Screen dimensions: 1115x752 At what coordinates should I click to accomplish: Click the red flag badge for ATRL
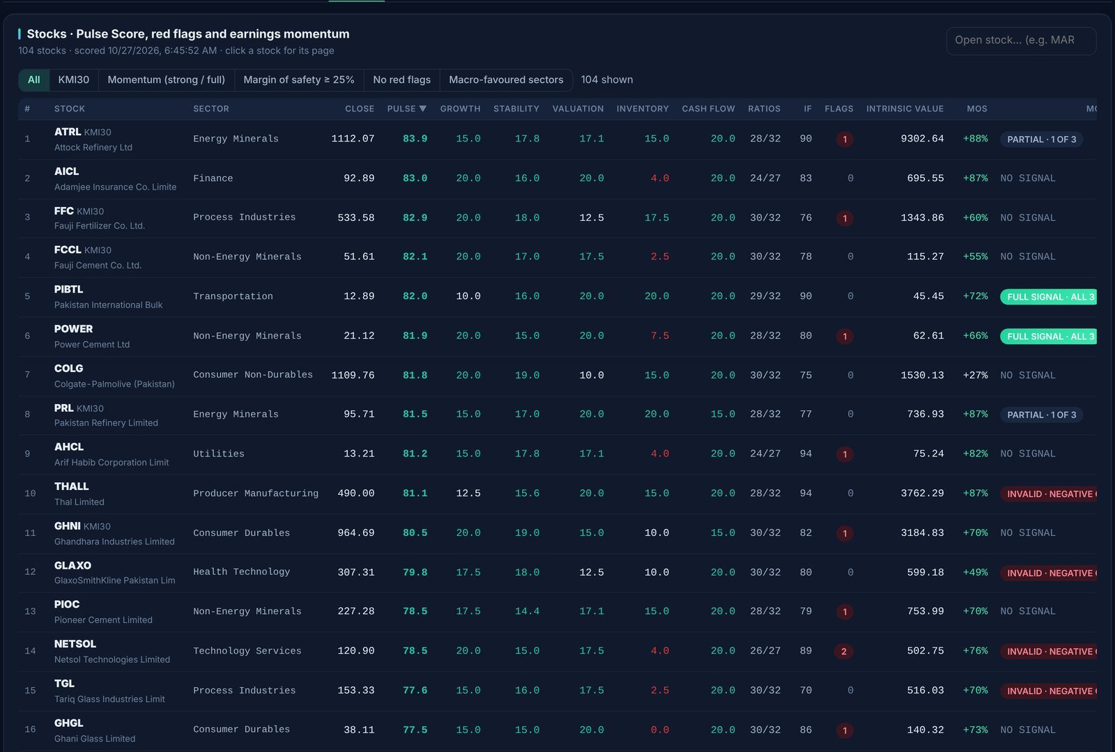[x=845, y=139]
